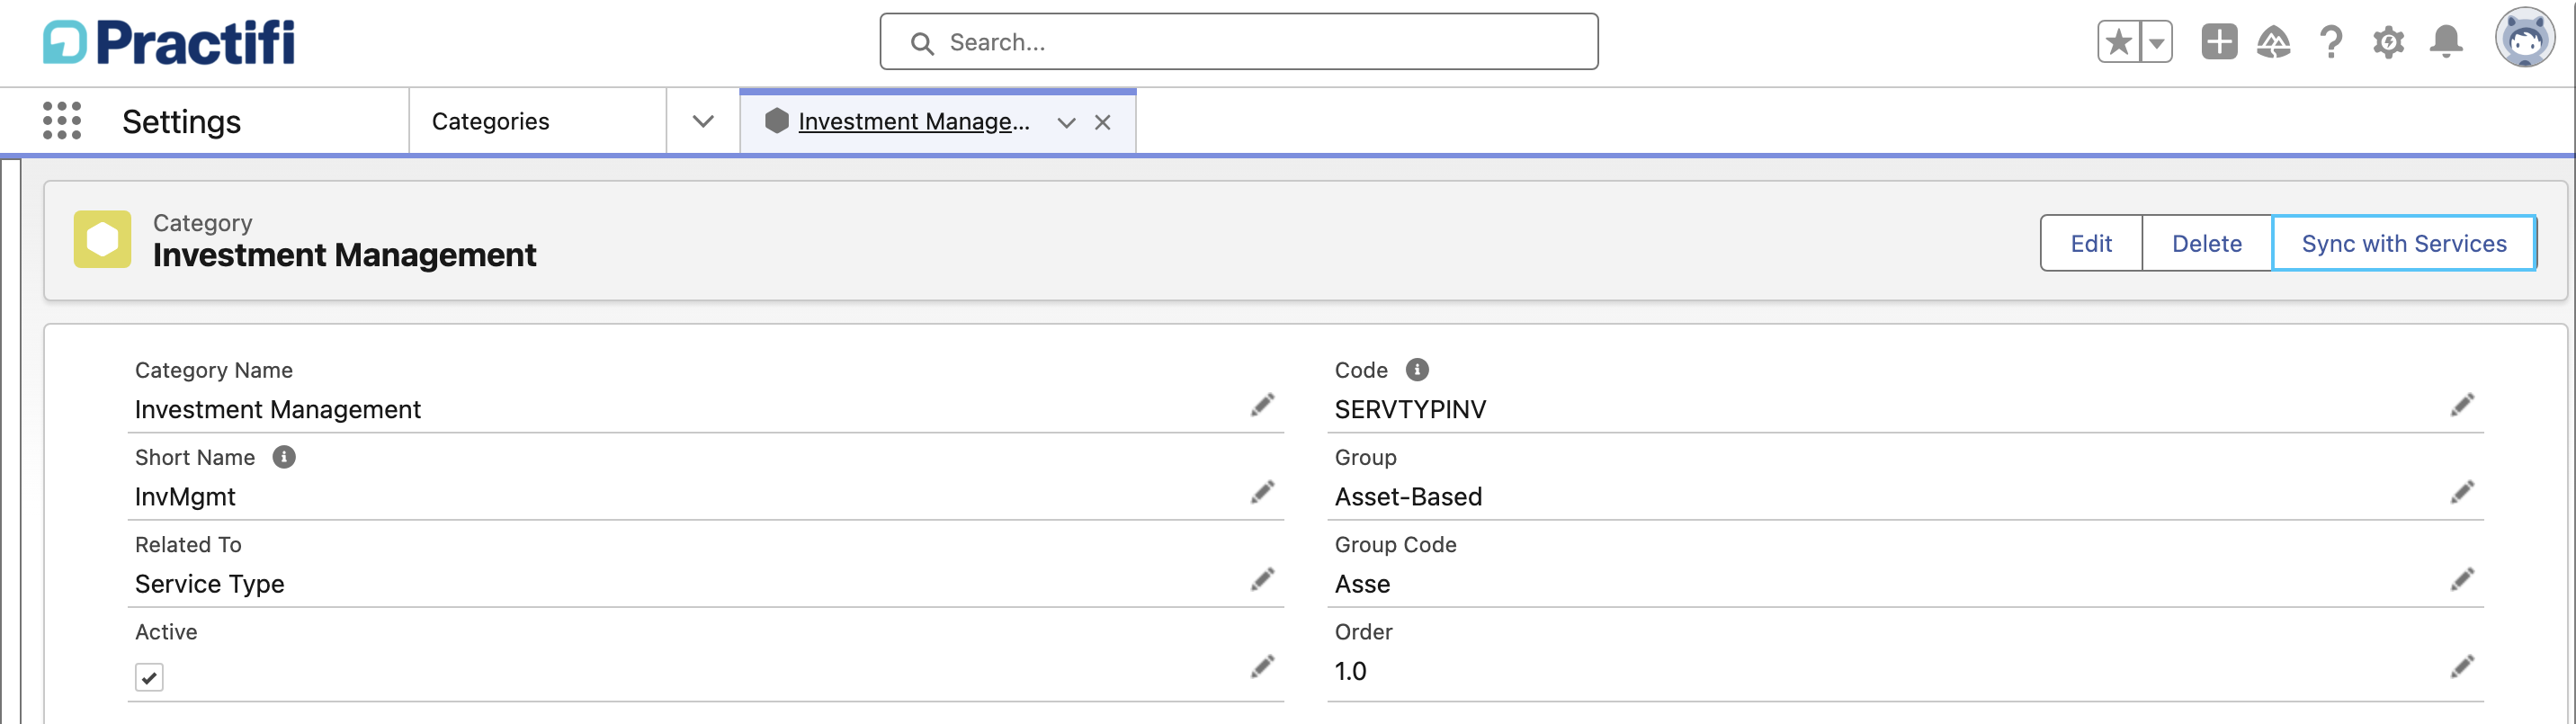The image size is (2576, 724).
Task: Open Investment Management tab actions chevron
Action: pyautogui.click(x=1066, y=122)
